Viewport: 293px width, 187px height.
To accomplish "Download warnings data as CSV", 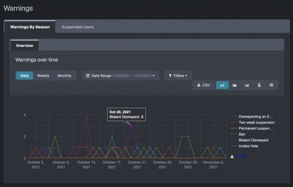I will 203,85.
